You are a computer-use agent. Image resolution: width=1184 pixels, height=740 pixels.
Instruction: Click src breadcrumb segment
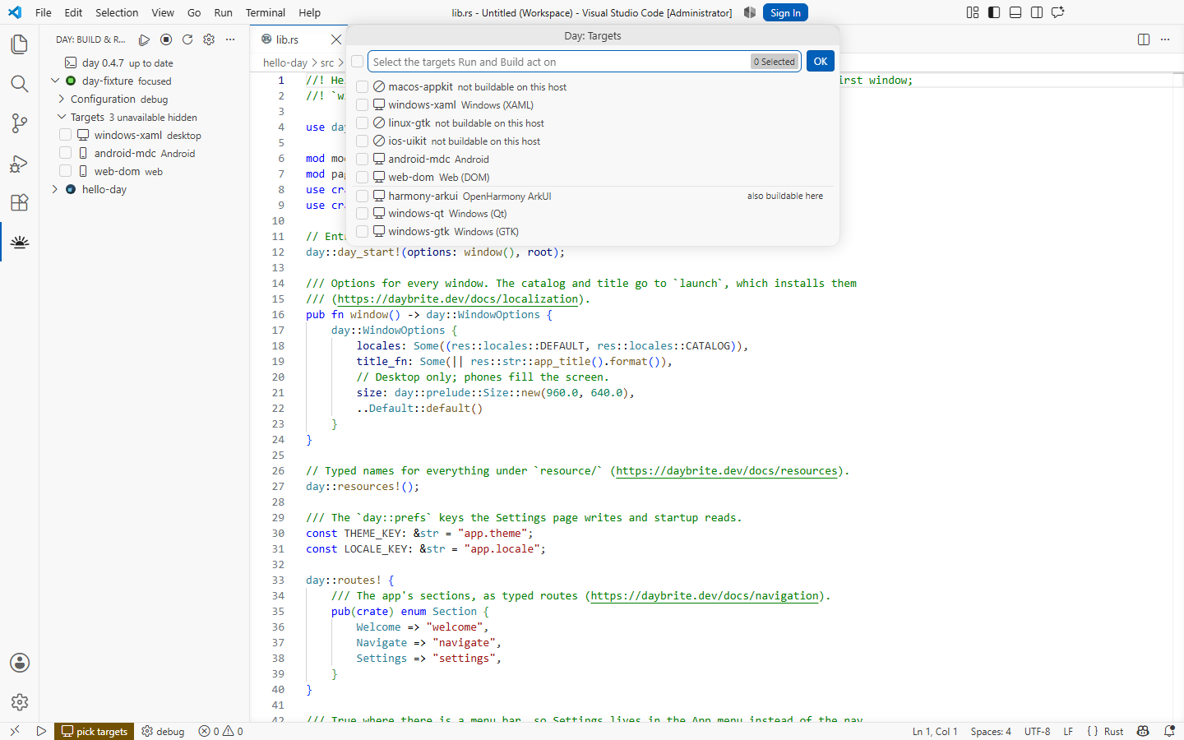coord(327,62)
